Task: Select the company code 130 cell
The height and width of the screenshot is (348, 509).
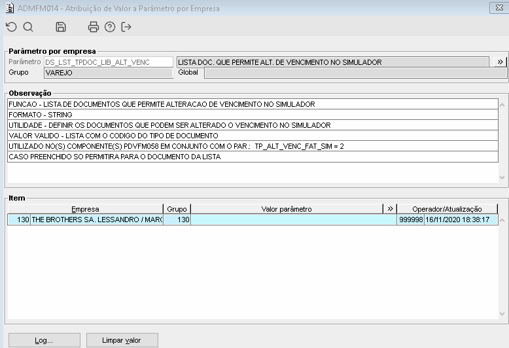Action: [19, 220]
